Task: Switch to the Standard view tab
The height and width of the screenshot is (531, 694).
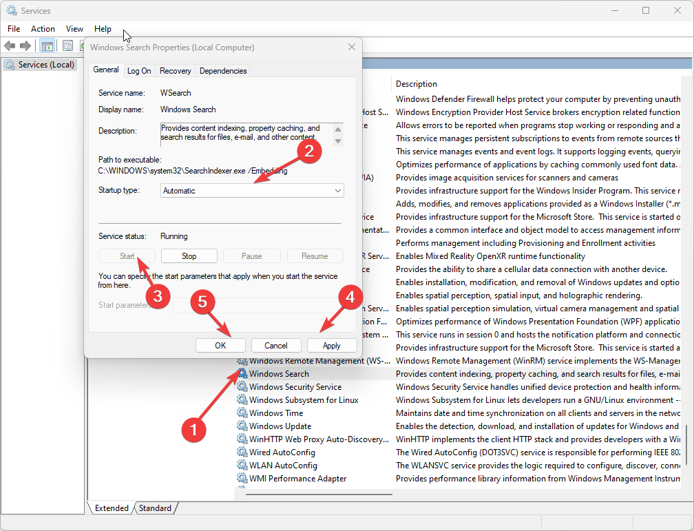Action: pyautogui.click(x=155, y=508)
